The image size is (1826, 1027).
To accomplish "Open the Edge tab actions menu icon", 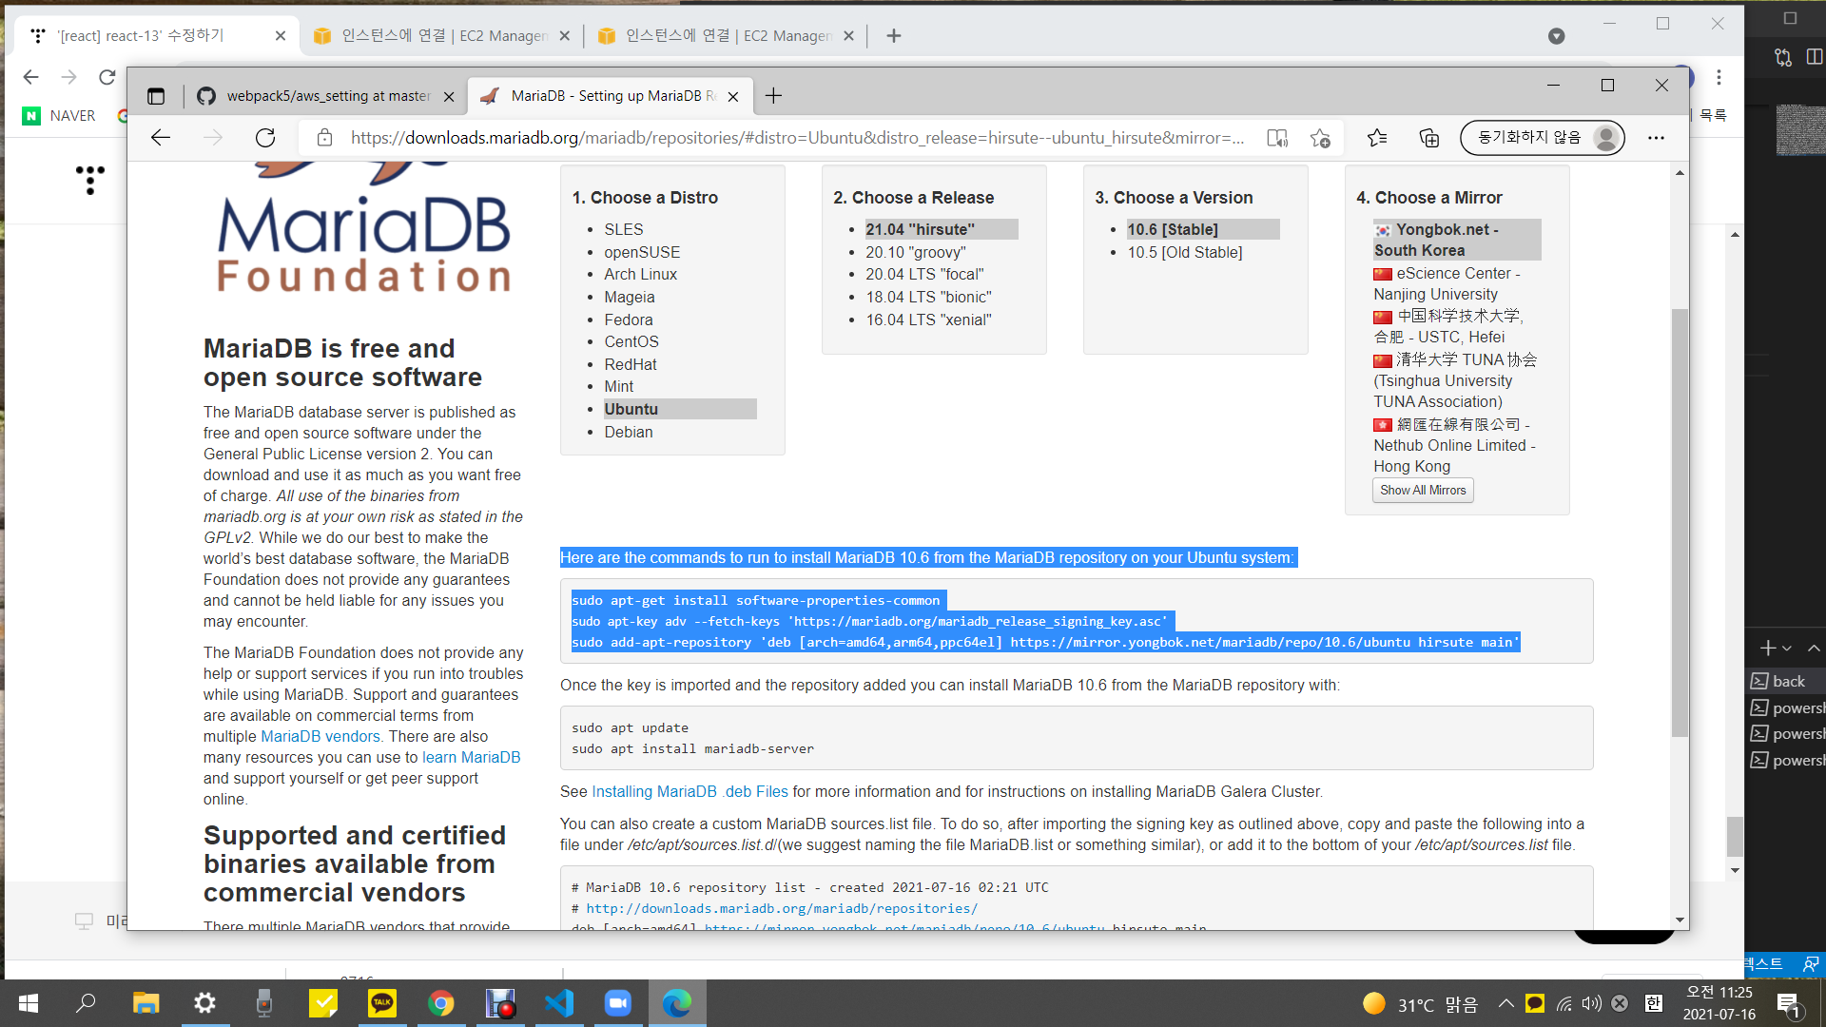I will pos(156,96).
